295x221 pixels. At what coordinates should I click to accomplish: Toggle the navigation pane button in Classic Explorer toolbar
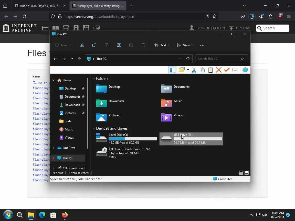point(172,70)
